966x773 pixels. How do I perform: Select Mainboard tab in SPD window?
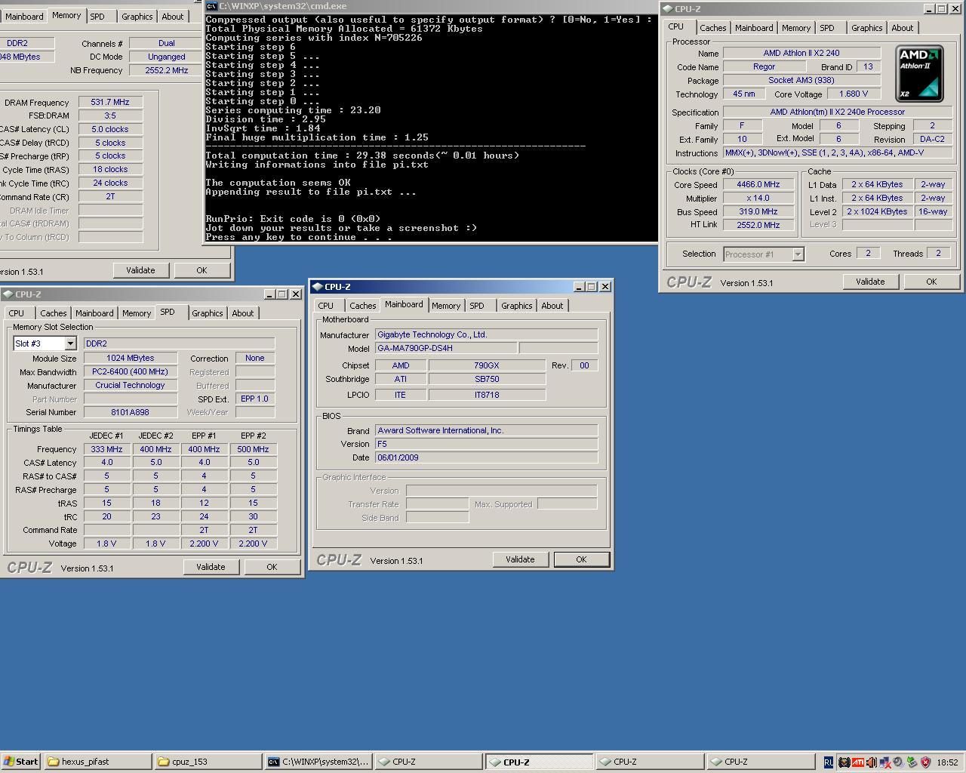[x=94, y=313]
